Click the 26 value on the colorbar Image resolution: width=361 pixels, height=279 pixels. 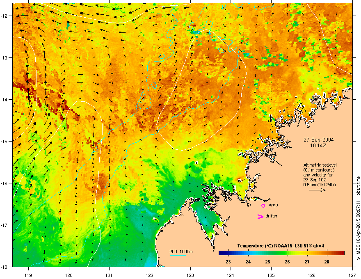(287, 262)
